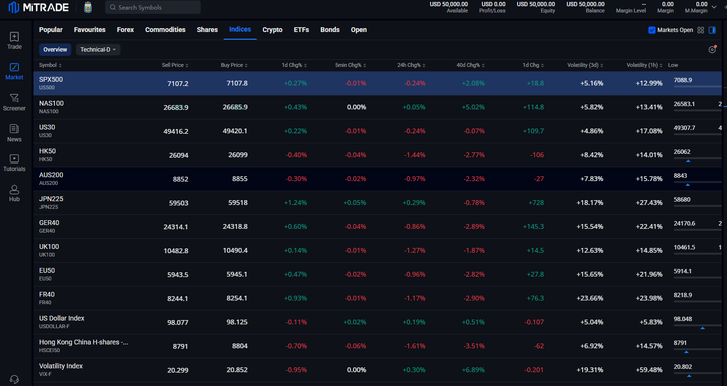Click the JPN225 low-high range bar

click(697, 206)
